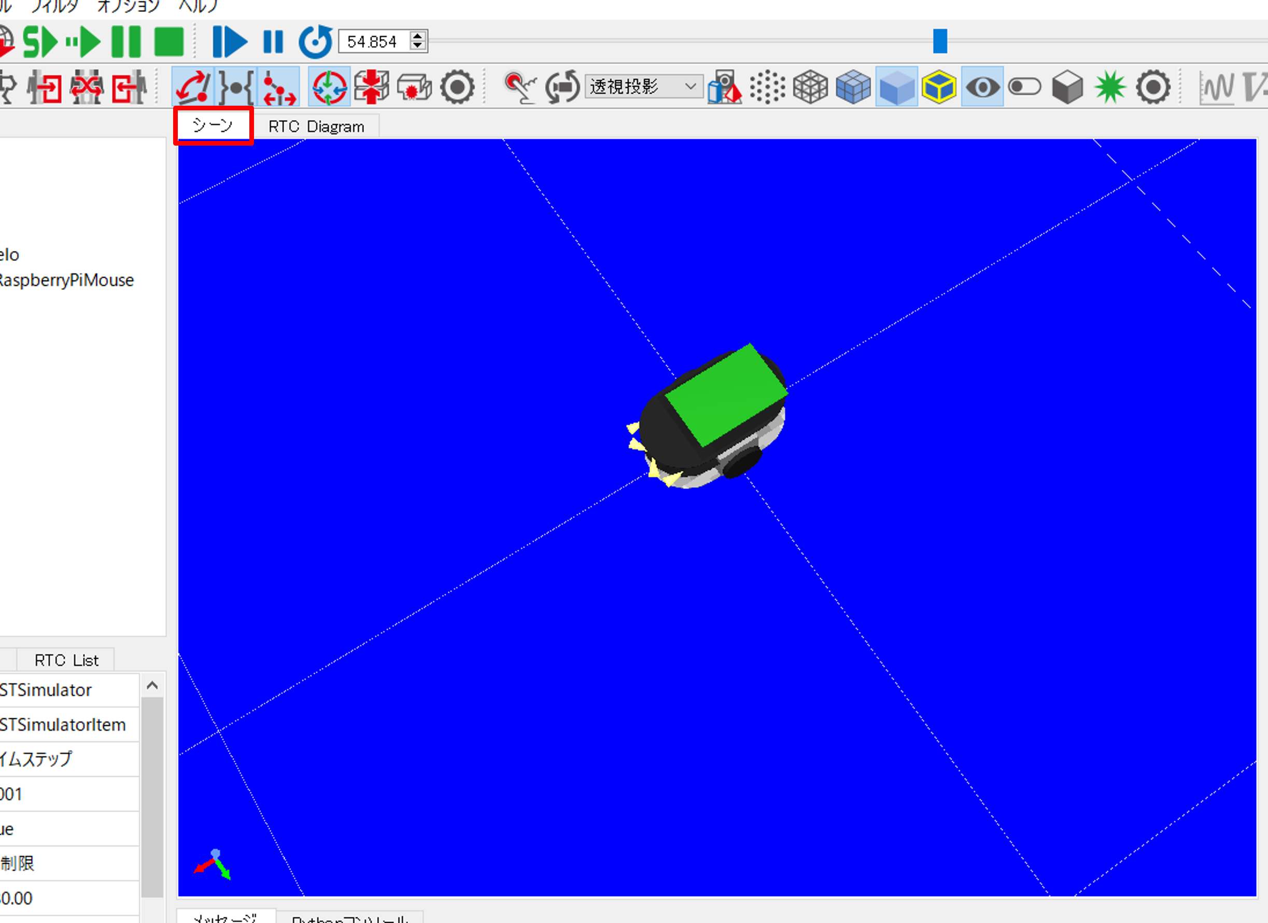Click the green stop simulation button
The height and width of the screenshot is (923, 1268).
tap(169, 42)
